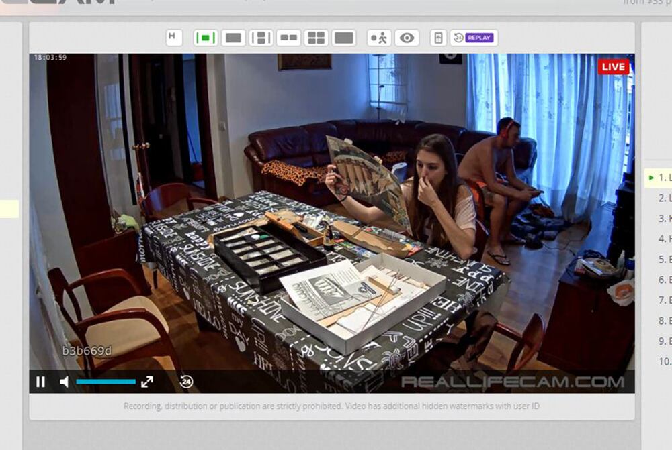
Task: Mute the video speaker icon
Action: (64, 382)
